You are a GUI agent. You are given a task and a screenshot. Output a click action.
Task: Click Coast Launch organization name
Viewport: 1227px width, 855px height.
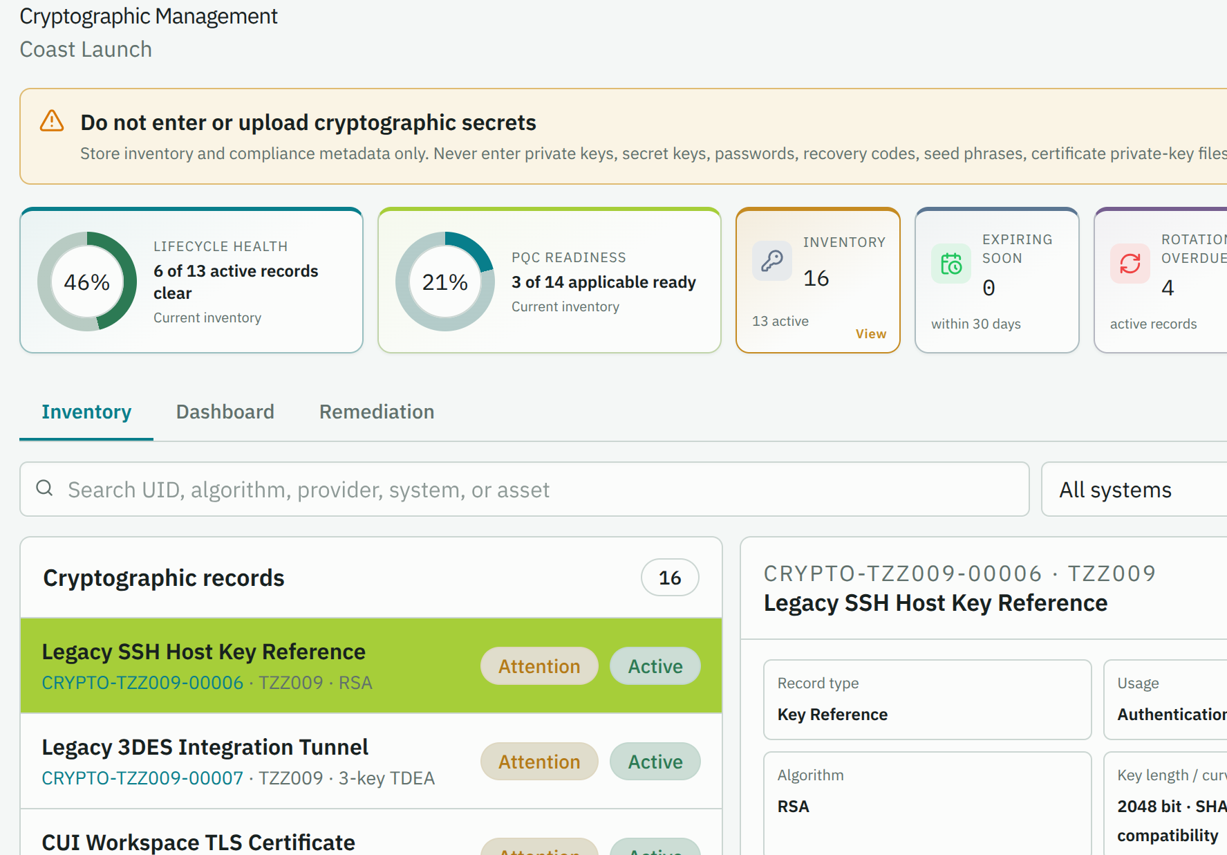86,49
